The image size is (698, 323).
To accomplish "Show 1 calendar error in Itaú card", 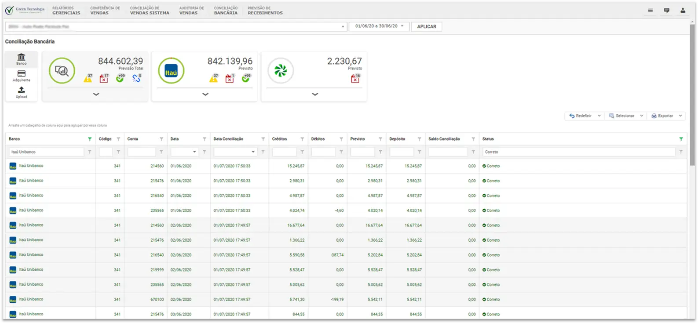I will 230,78.
